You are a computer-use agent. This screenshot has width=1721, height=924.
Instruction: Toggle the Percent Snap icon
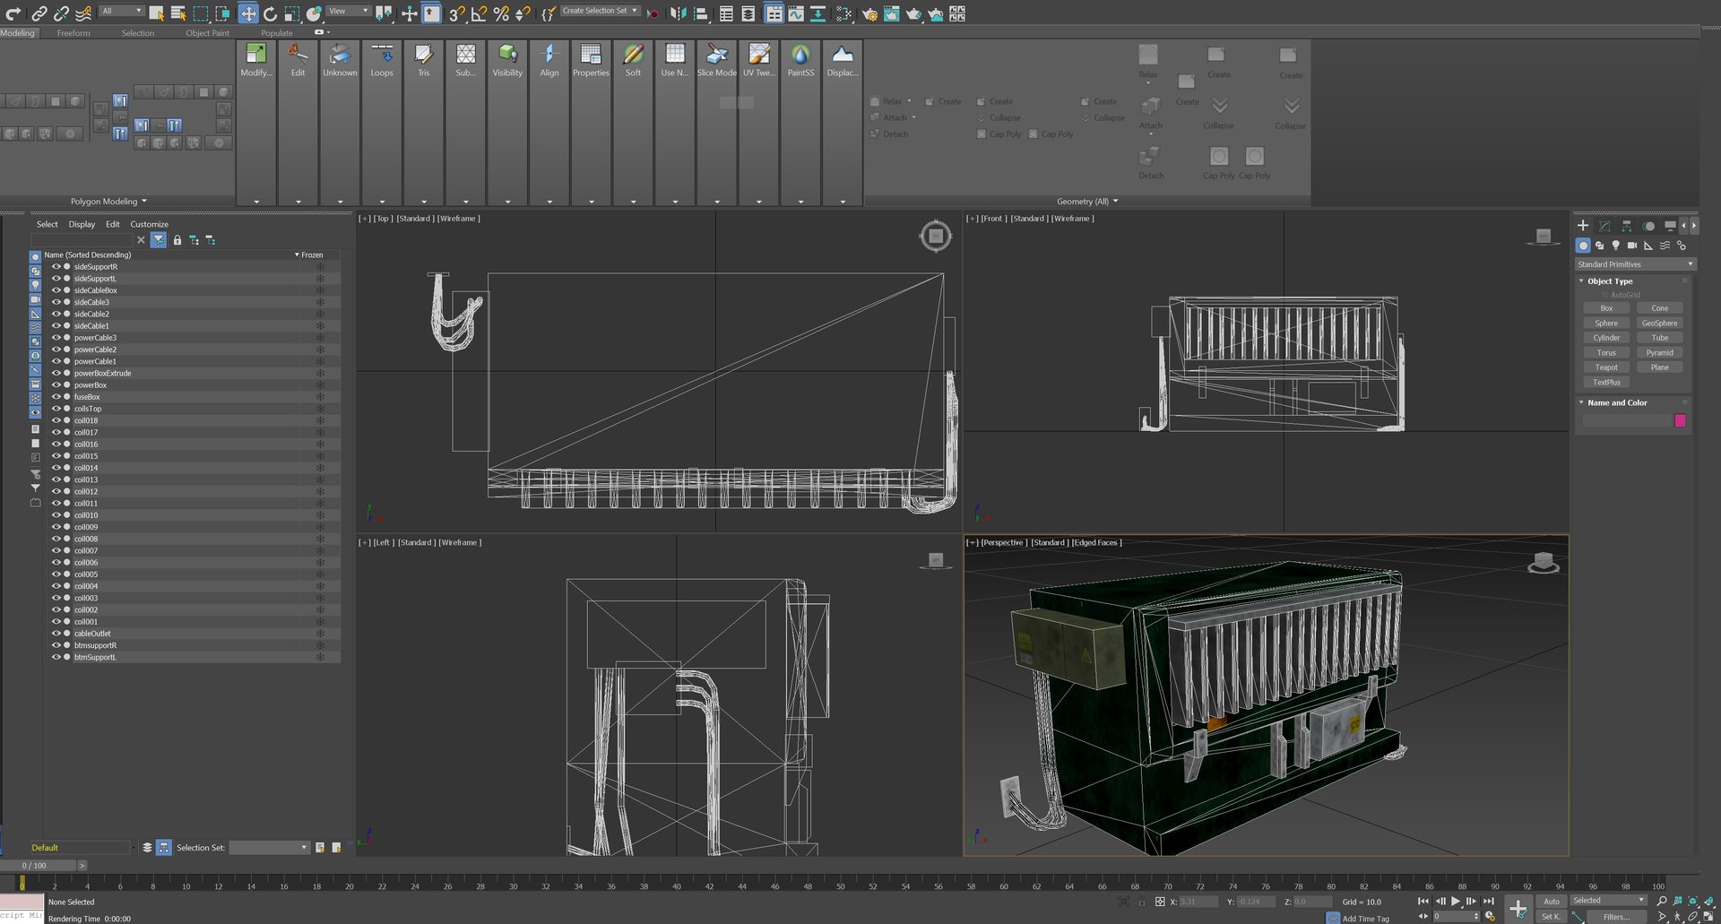pyautogui.click(x=501, y=13)
